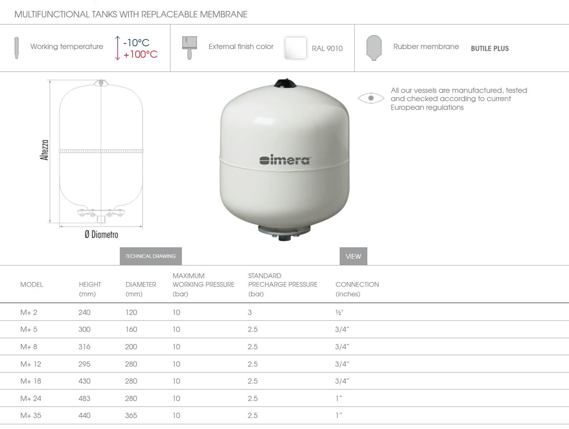Screen dimensions: 569x429
Task: Switch to the VIEW tab
Action: click(353, 256)
